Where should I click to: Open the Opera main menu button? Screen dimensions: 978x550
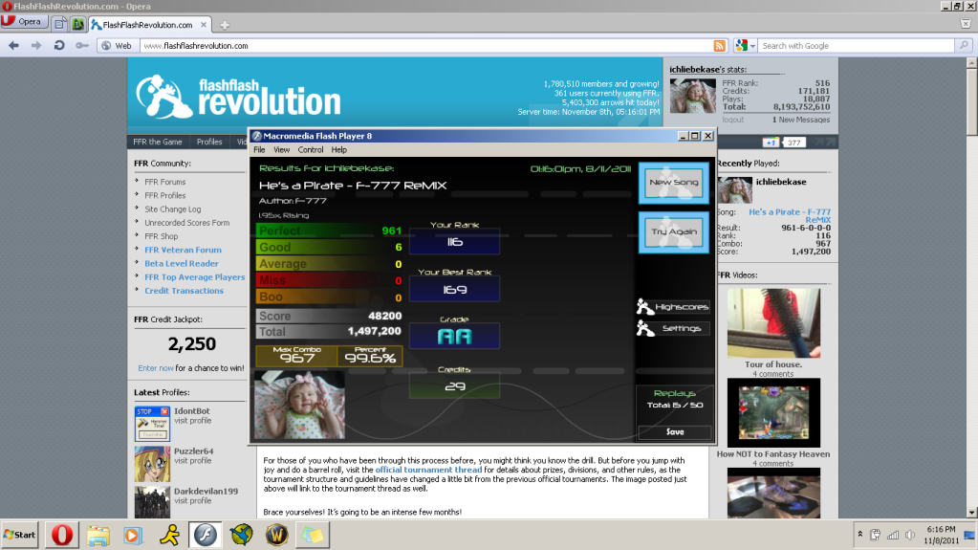25,23
